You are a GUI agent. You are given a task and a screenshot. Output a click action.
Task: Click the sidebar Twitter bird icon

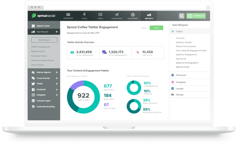tap(33, 84)
